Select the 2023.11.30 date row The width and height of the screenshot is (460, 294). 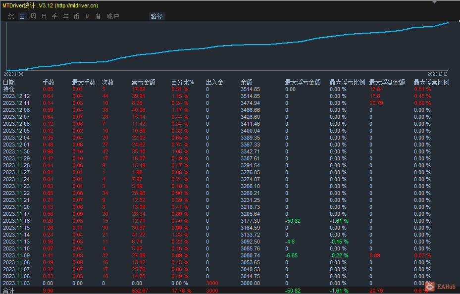16,151
